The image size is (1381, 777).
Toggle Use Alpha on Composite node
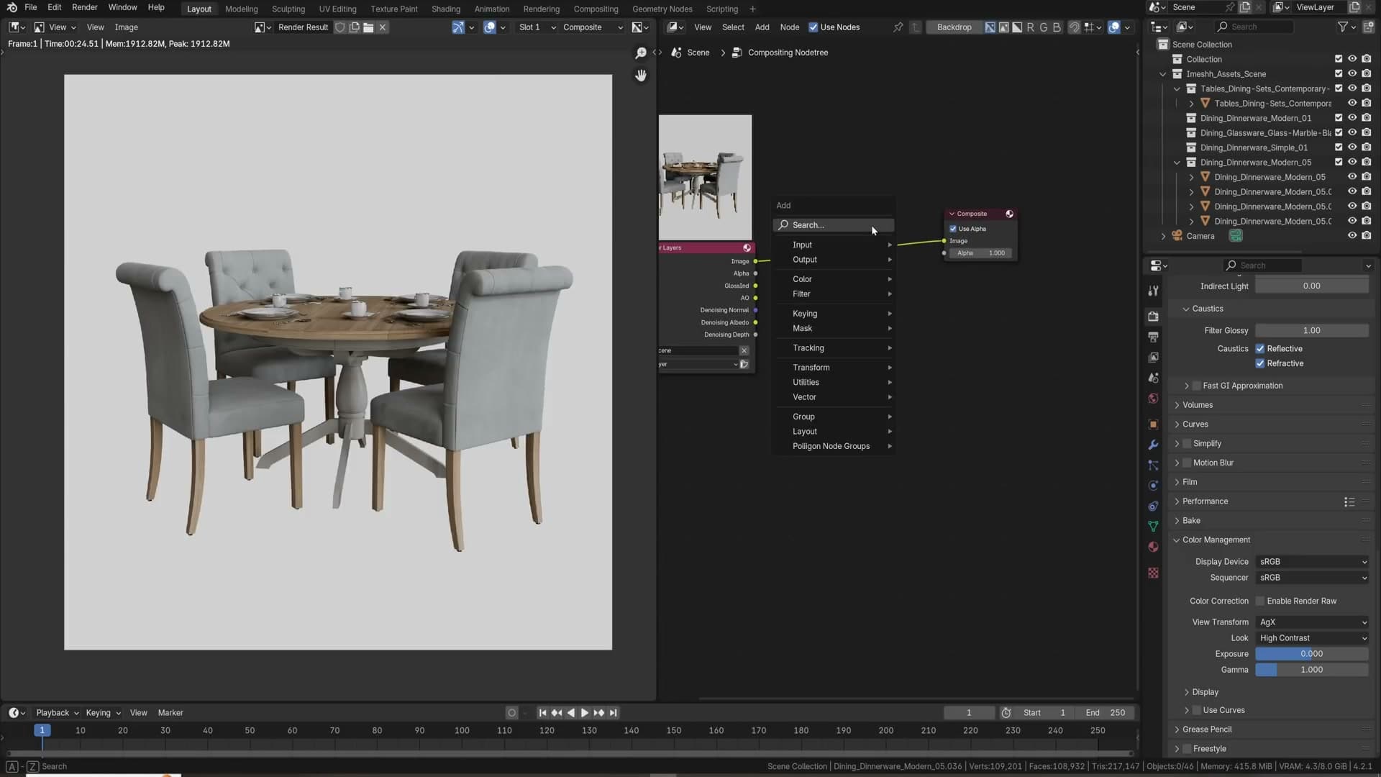tap(953, 229)
